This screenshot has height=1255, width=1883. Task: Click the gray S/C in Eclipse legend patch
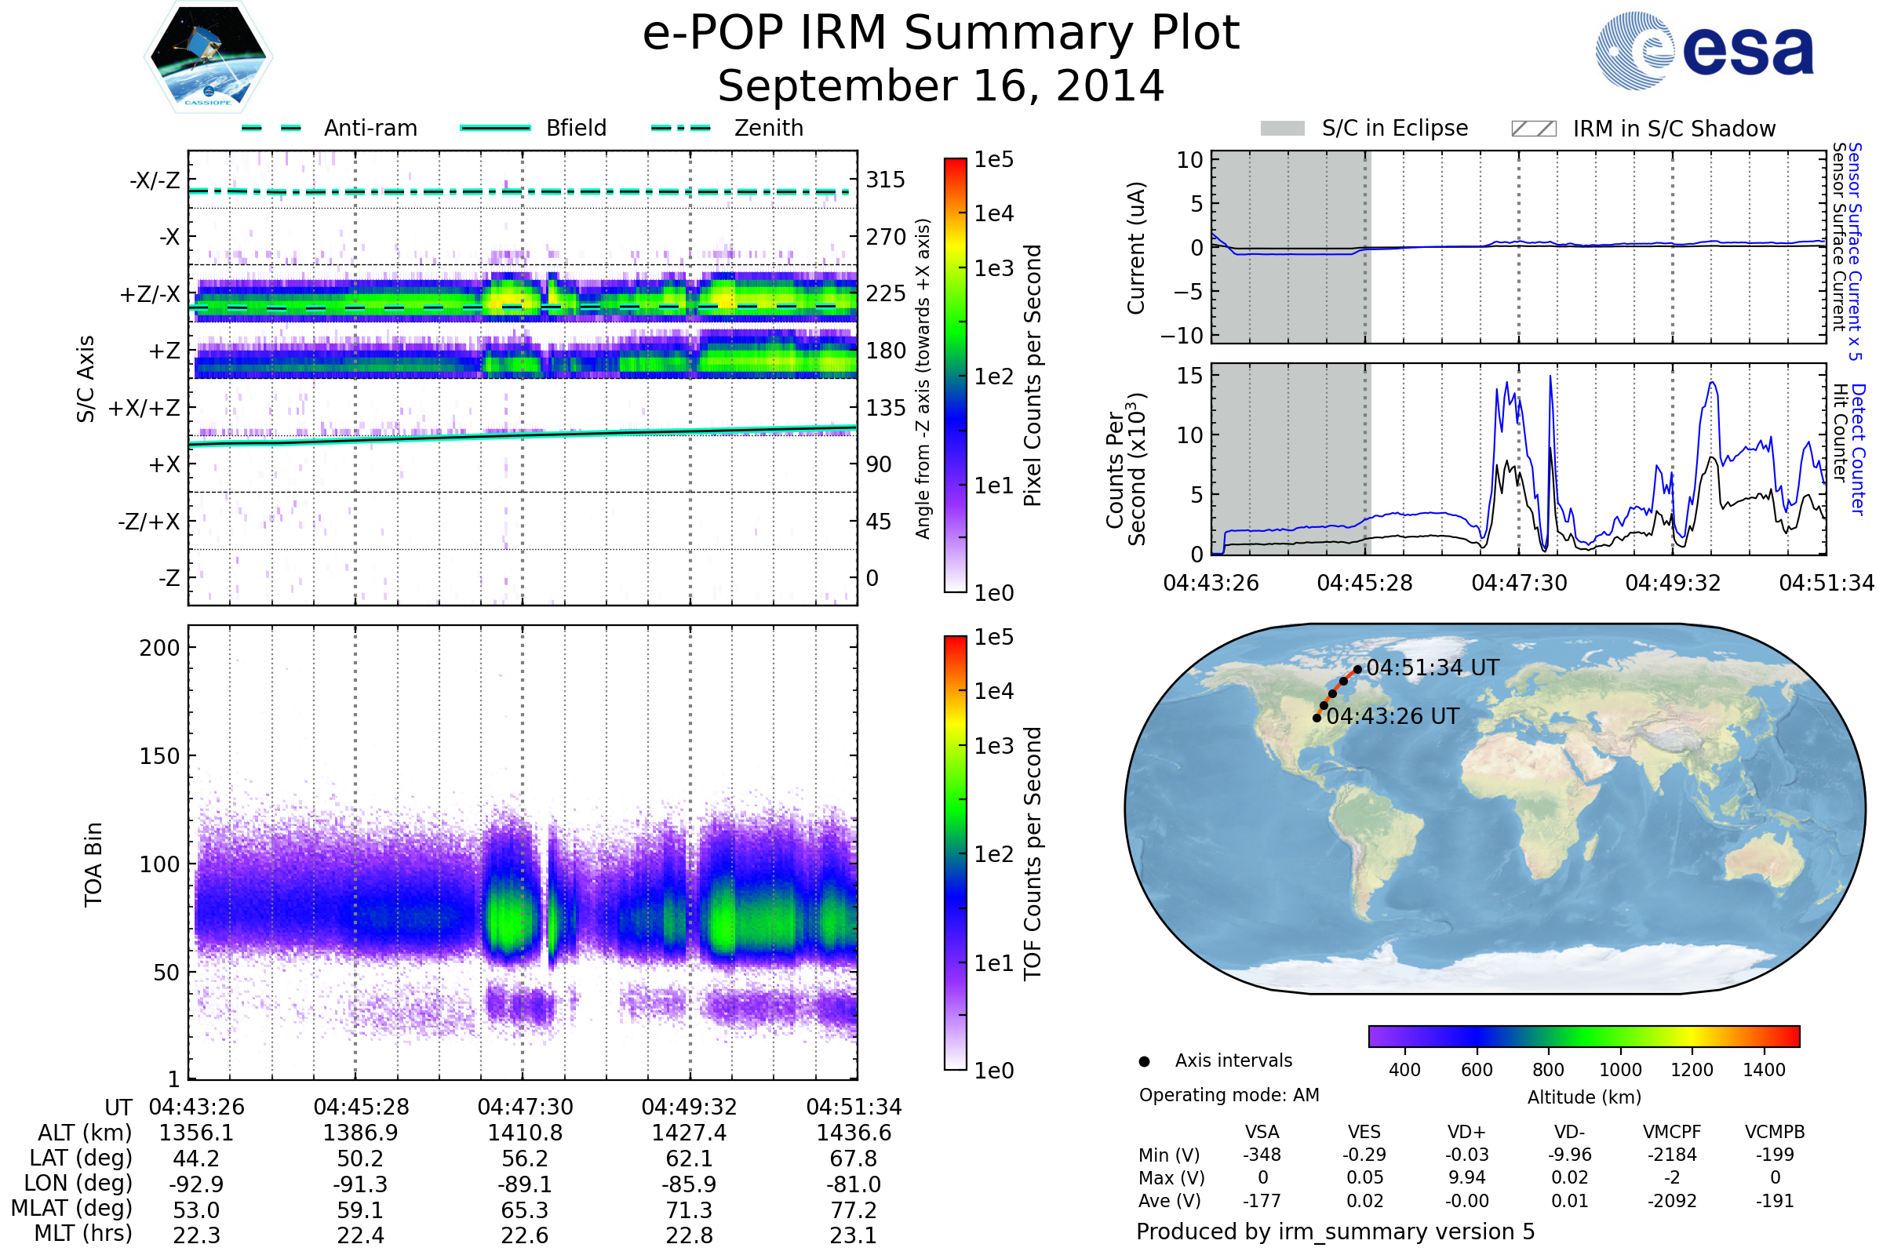tap(1283, 129)
